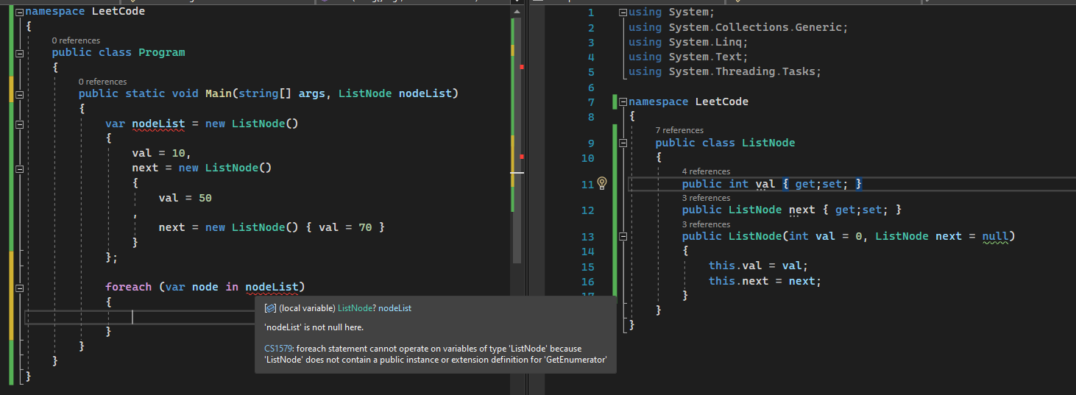The image size is (1076, 395).
Task: Collapse the public class ListNode region
Action: pyautogui.click(x=623, y=143)
